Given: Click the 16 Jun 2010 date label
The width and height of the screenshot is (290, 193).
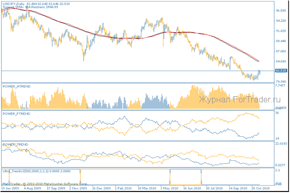Looking at the screenshot, I should pos(192,188).
